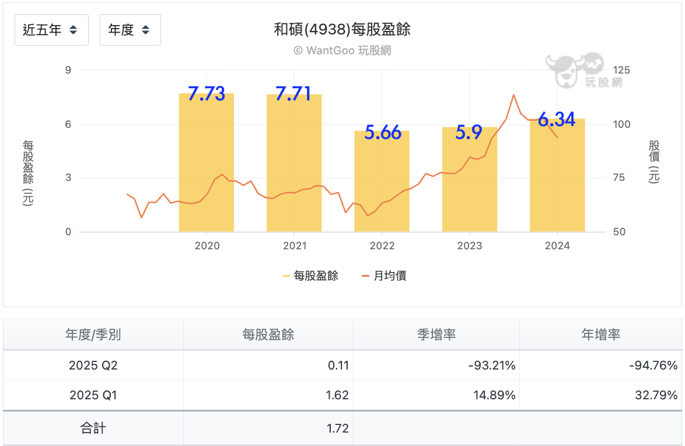Click the peak of the monthly price line
The width and height of the screenshot is (685, 446).
tap(513, 95)
